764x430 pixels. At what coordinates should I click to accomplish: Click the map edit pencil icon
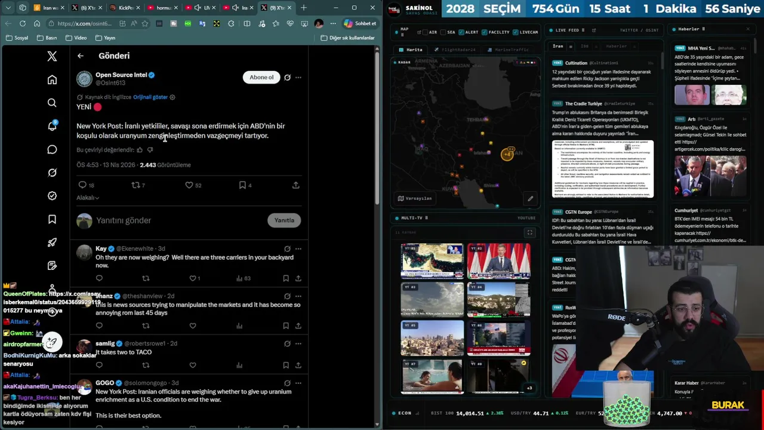[530, 198]
